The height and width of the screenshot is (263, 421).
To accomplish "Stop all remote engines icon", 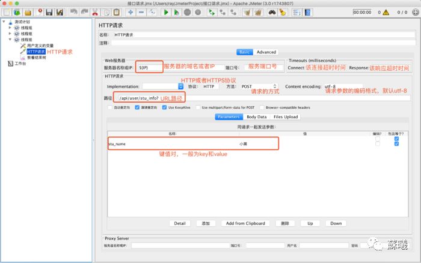I will pos(223,13).
